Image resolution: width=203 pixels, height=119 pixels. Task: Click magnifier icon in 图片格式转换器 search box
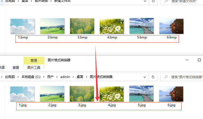click(x=166, y=77)
